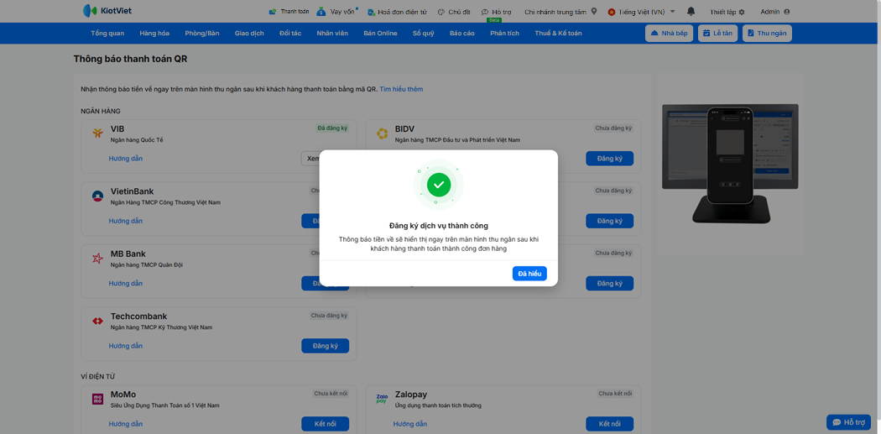Viewport: 881px width, 434px height.
Task: Confirm the dialog with Đã hiểu
Action: click(x=529, y=274)
